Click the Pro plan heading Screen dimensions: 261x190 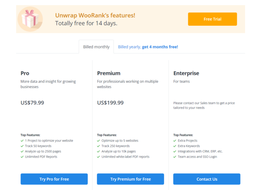coord(25,73)
